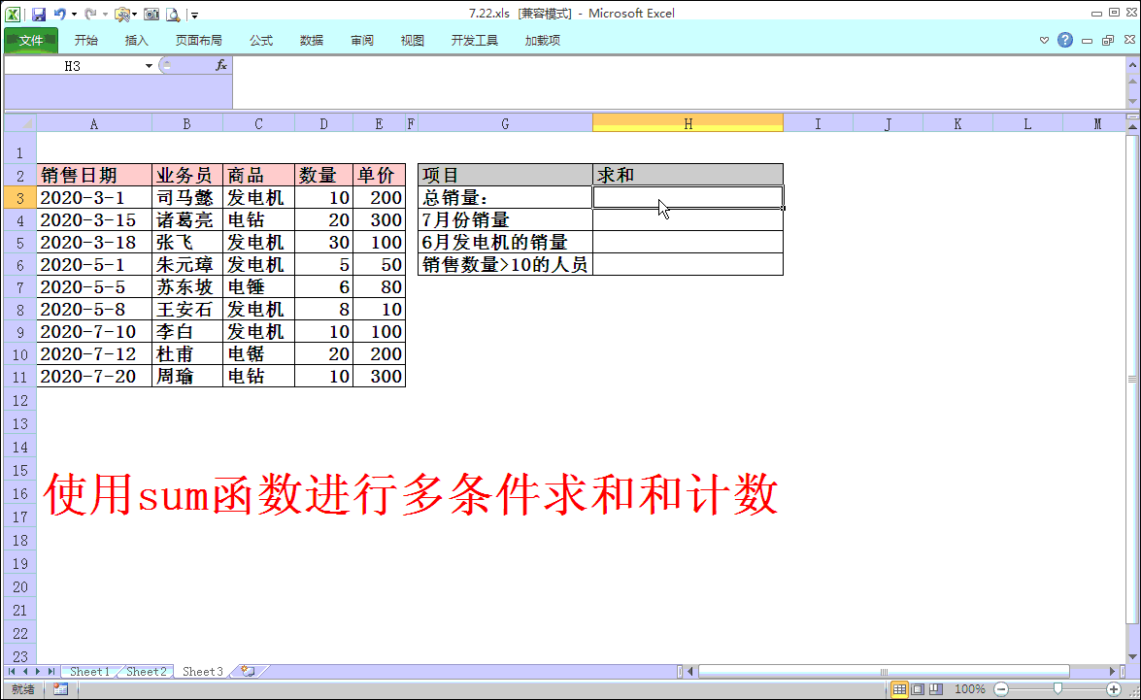Click the 100% zoom level text
Viewport: 1141px width, 700px height.
[969, 689]
